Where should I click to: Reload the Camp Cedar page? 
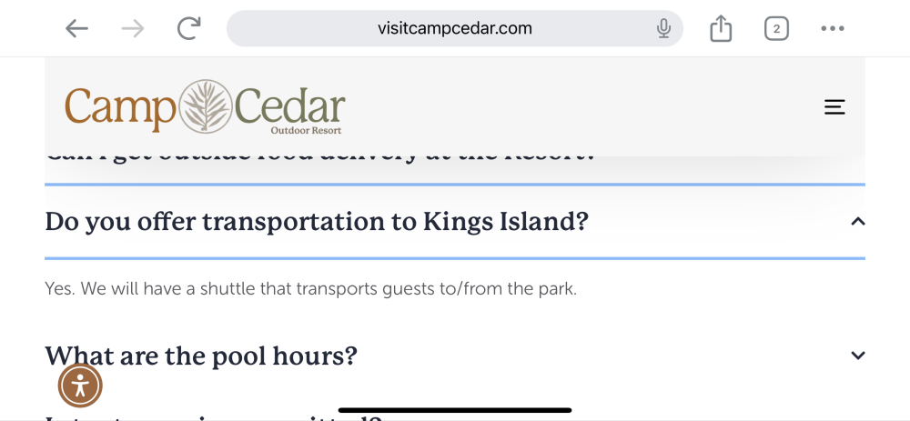tap(189, 29)
